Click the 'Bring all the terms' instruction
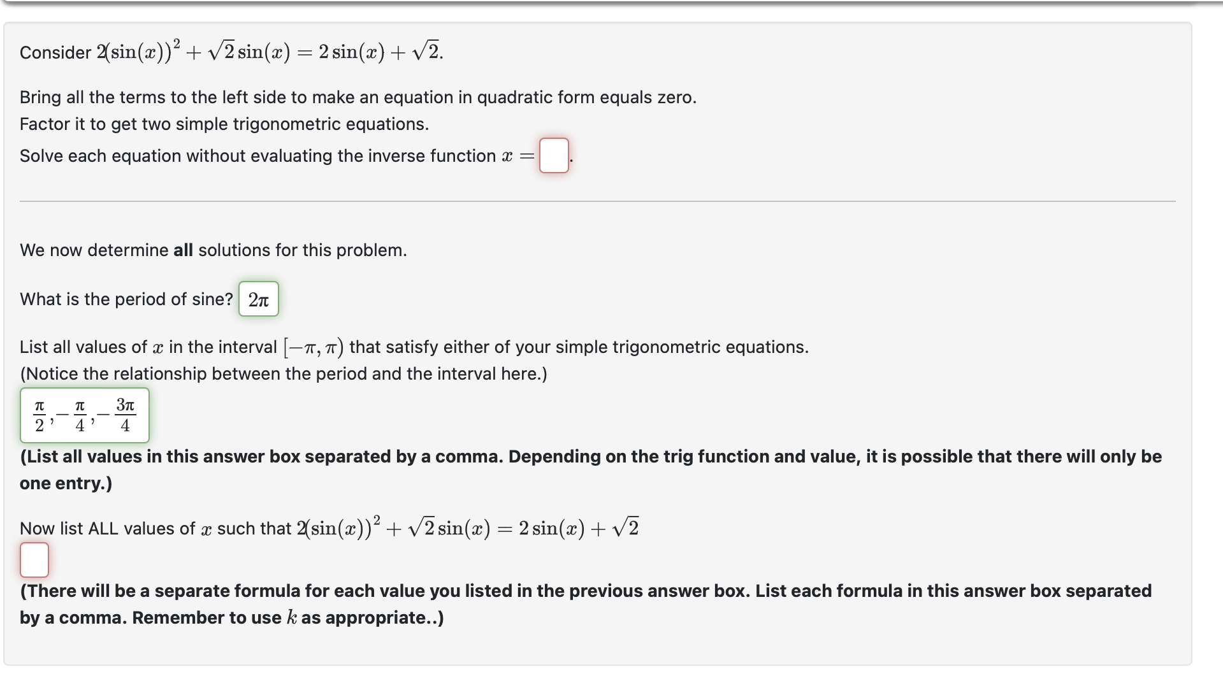1223x688 pixels. click(x=358, y=97)
